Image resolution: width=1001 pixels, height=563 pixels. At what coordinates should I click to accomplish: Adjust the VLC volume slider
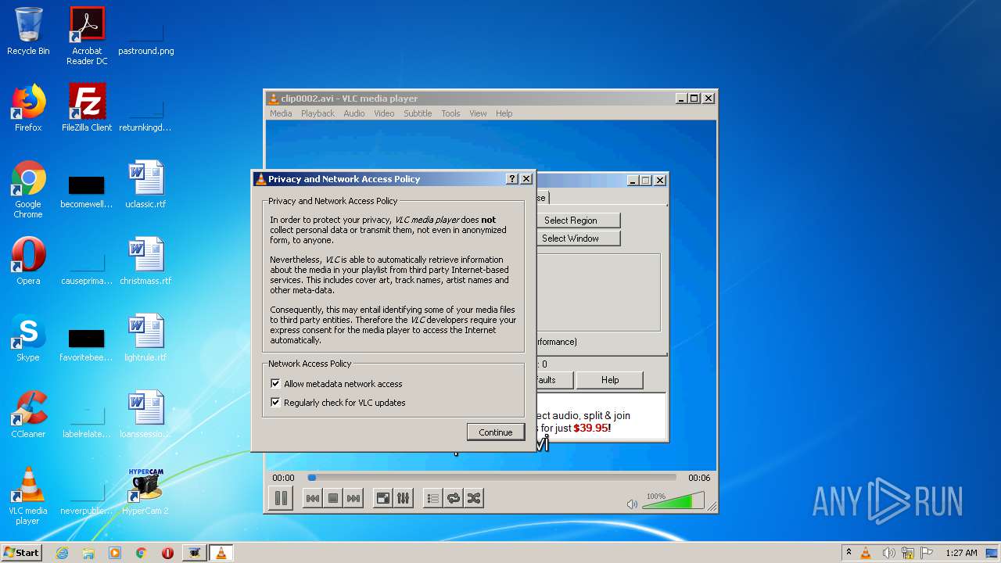(x=673, y=501)
